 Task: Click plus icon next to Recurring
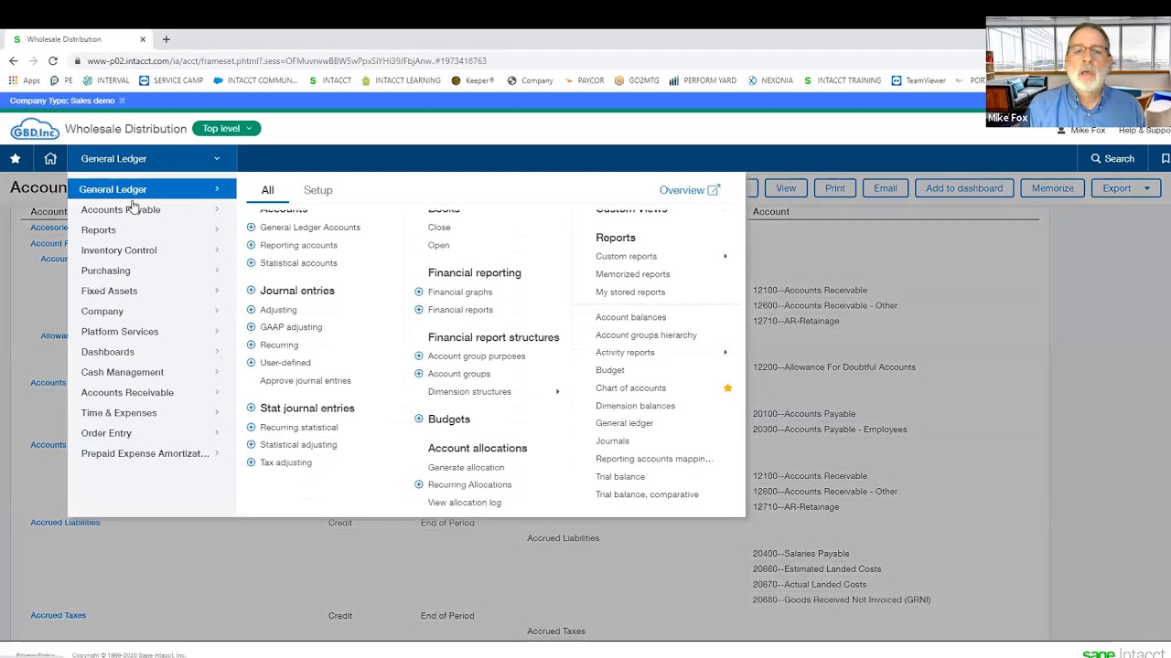tap(251, 345)
